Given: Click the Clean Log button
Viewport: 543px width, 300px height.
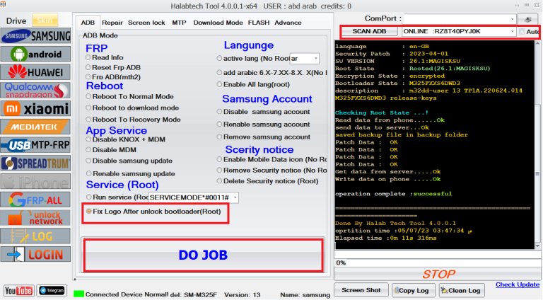Looking at the screenshot, I should (x=461, y=290).
